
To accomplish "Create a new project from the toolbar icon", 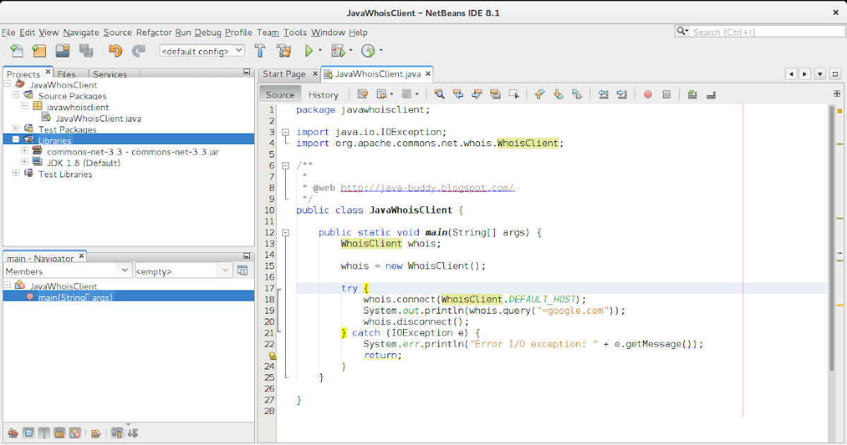I will (37, 50).
